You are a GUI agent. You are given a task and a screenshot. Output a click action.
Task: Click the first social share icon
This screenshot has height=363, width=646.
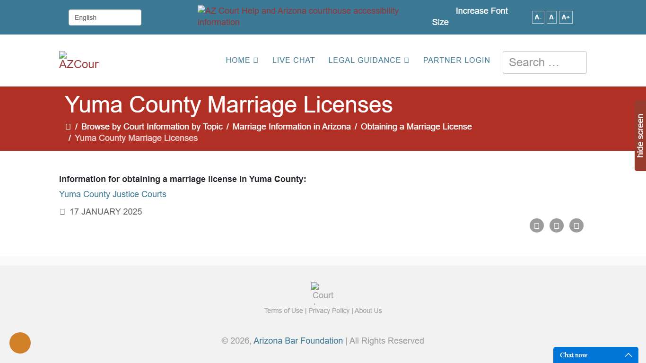click(x=536, y=225)
